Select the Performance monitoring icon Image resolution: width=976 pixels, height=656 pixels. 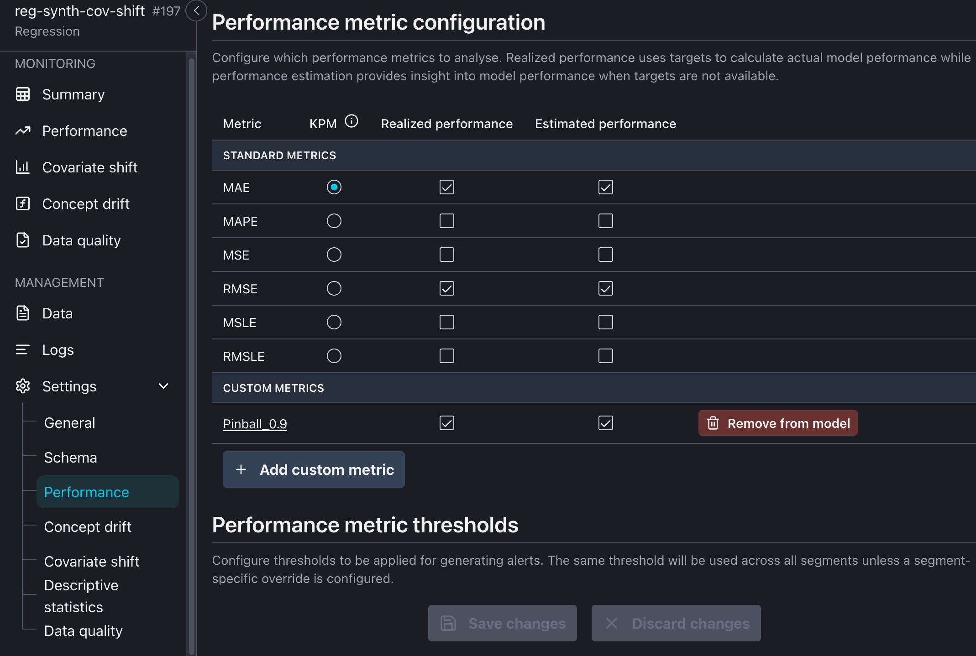pyautogui.click(x=23, y=131)
